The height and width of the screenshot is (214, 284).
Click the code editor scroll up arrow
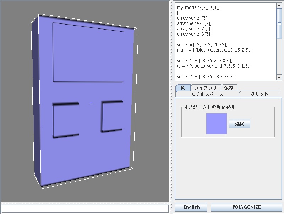[279, 5]
